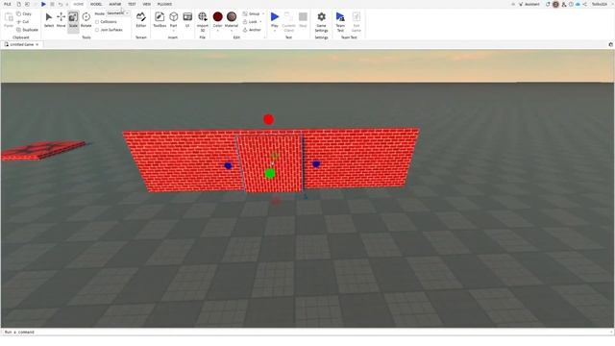
Task: Expand the Part dropdown arrow
Action: (173, 30)
